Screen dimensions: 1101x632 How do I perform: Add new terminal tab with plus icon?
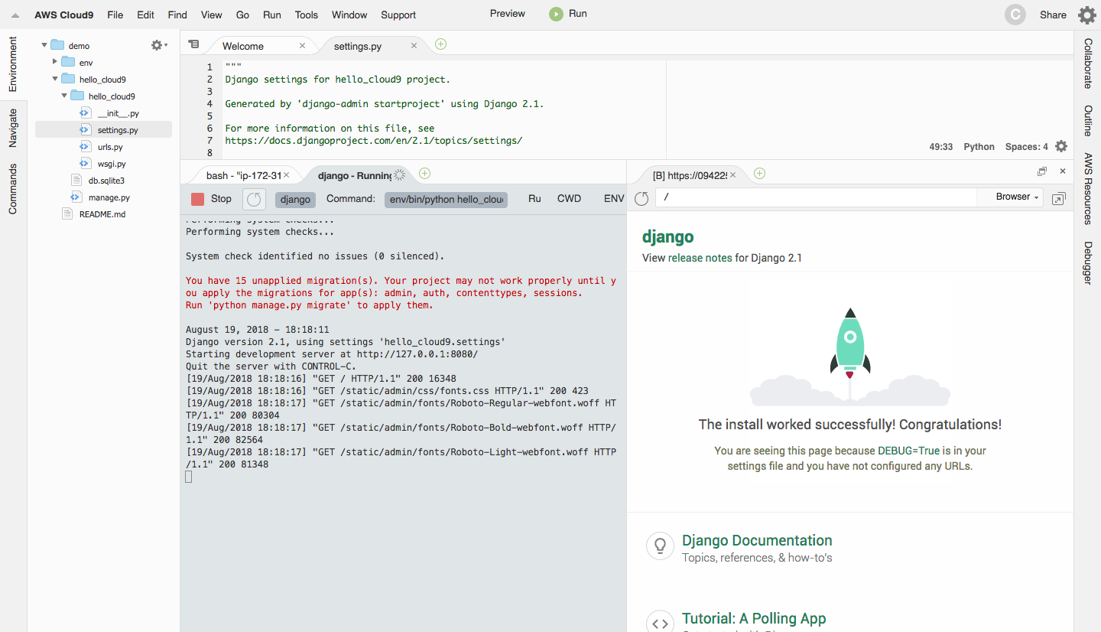425,174
